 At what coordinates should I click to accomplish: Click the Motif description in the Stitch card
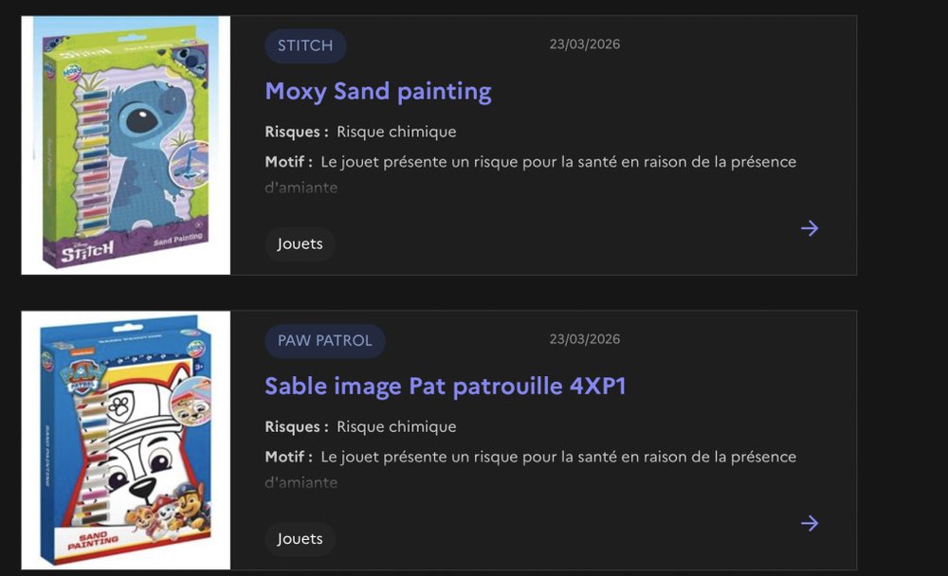coord(557,162)
